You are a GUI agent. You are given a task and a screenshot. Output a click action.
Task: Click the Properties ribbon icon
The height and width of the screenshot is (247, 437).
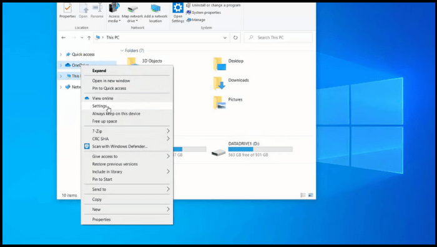click(x=67, y=8)
